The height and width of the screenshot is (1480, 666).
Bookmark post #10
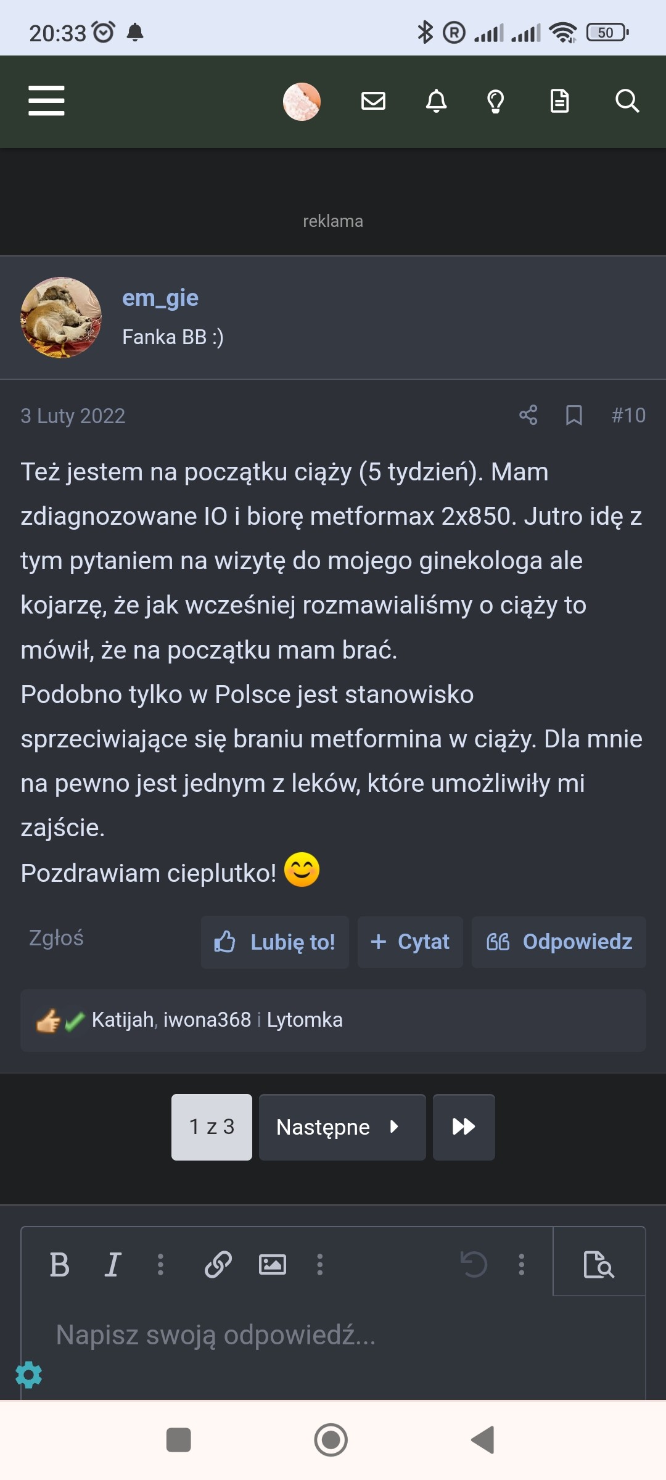pos(574,415)
